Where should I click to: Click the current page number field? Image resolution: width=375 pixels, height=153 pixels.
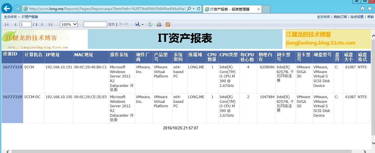tap(26, 24)
